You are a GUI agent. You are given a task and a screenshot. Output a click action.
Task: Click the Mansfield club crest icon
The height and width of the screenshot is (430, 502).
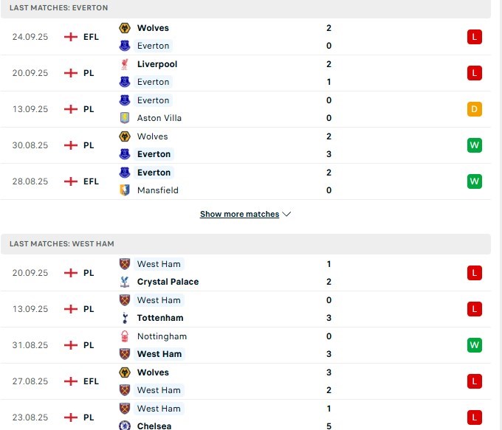click(125, 190)
